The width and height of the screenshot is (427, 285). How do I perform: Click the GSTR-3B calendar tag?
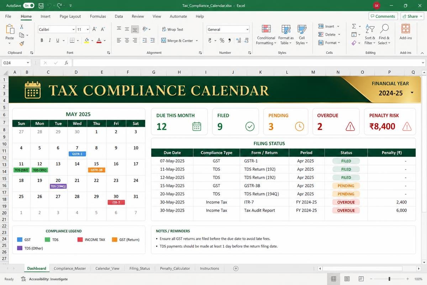tap(96, 170)
